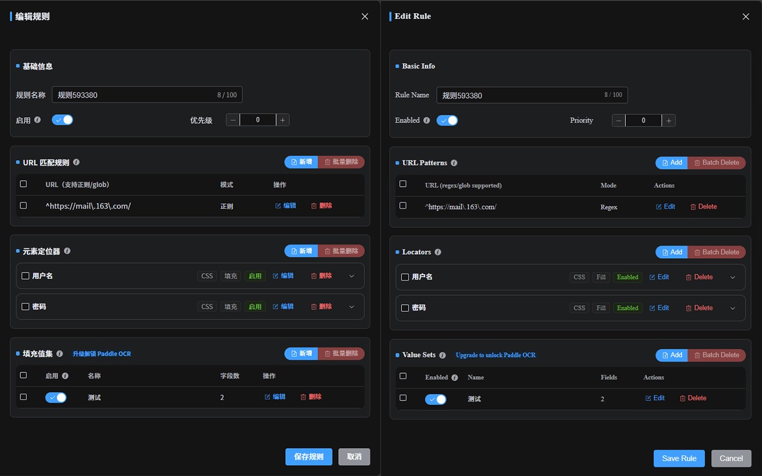Click the 保存规则 button

[x=309, y=457]
